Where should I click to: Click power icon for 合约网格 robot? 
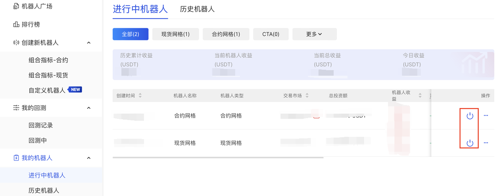click(470, 116)
